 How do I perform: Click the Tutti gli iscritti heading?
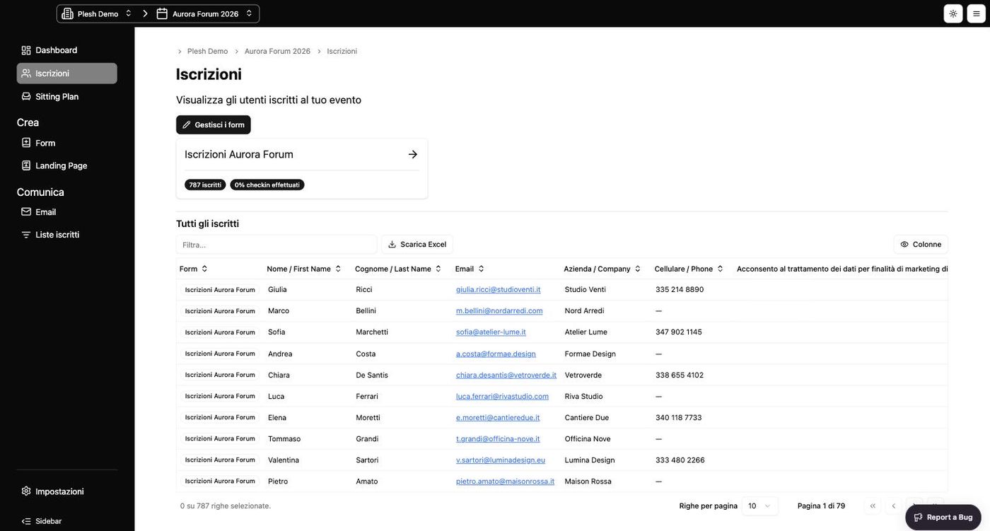[x=207, y=223]
